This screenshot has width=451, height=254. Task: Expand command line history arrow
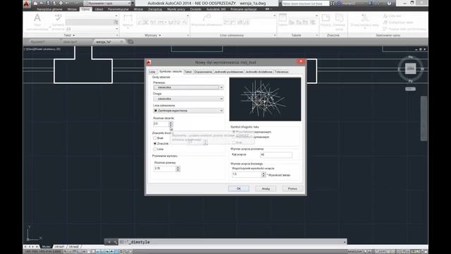345,242
